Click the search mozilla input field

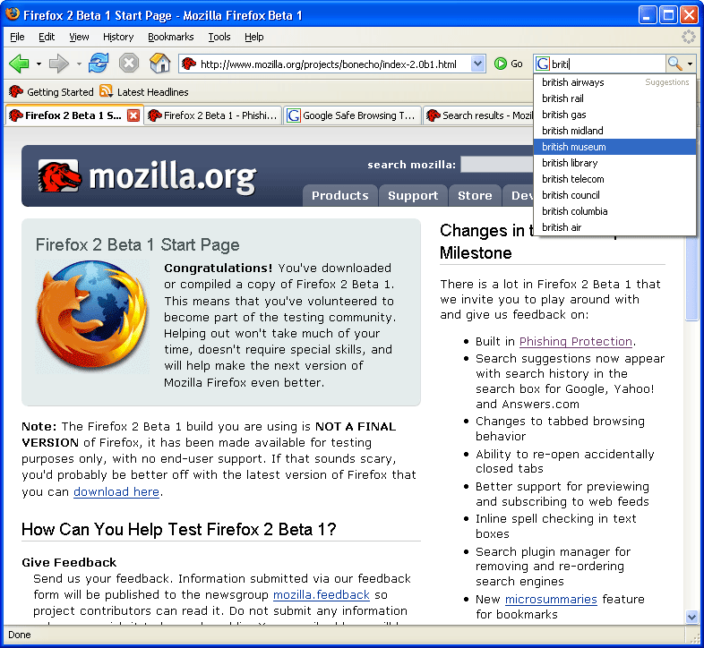(x=497, y=165)
